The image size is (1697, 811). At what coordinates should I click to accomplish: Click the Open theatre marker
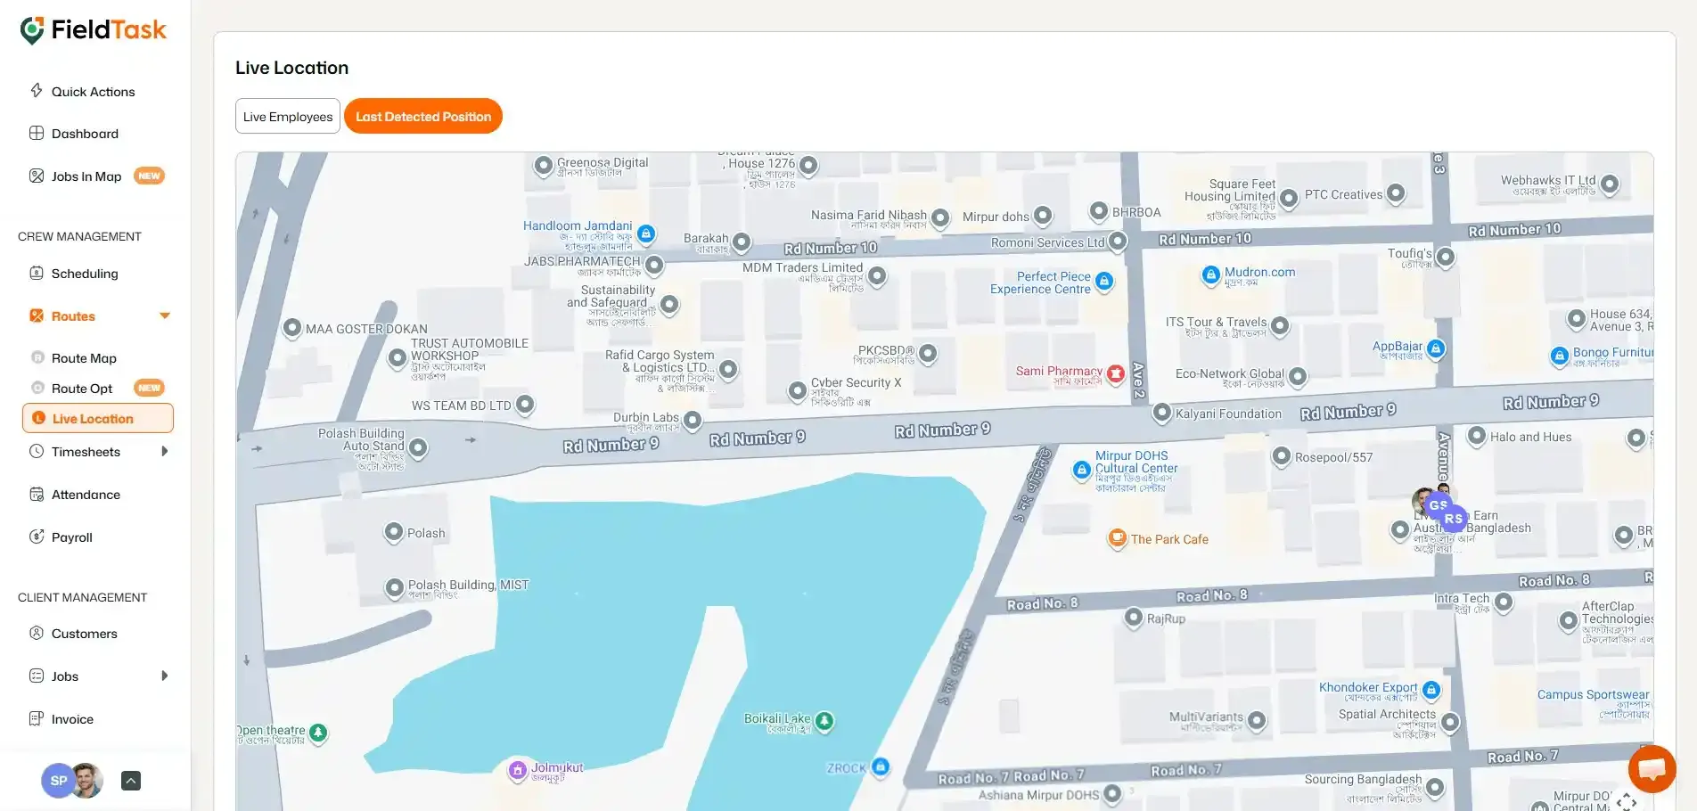[317, 733]
